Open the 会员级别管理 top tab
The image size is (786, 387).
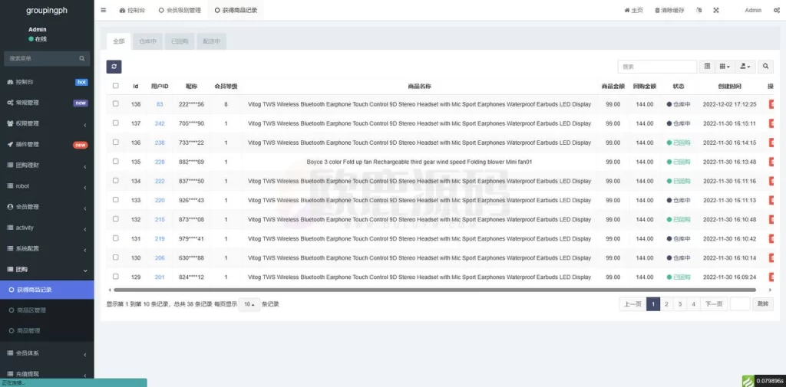tap(180, 10)
